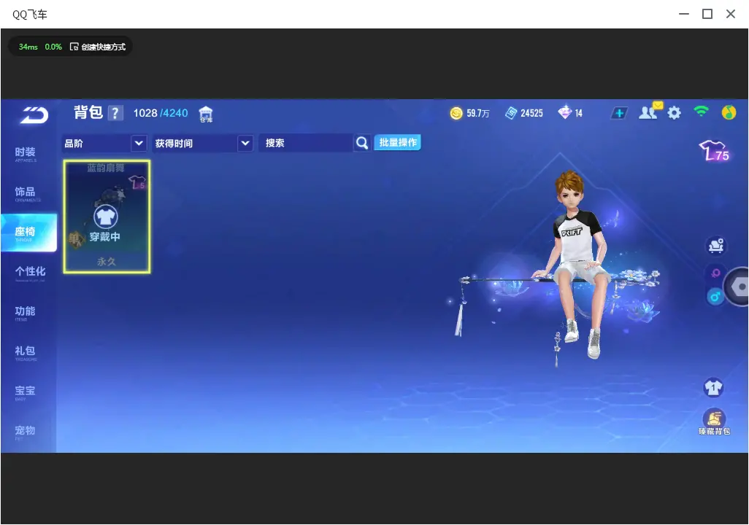Check the green Wi-Fi signal icon
This screenshot has width=749, height=525.
(x=701, y=112)
